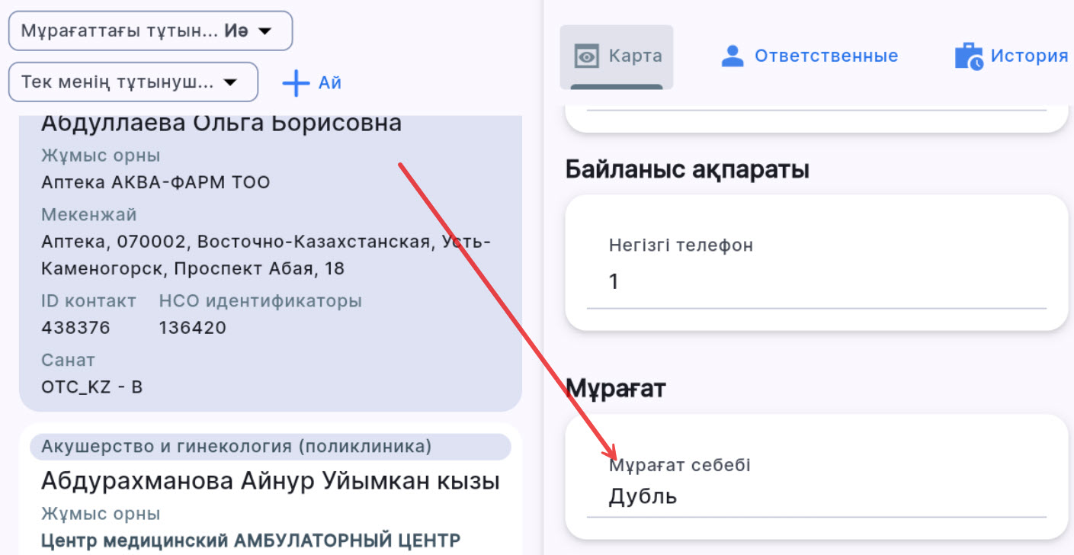Screen dimensions: 1074x555
Task: Switch to the Ответственные tab
Action: tap(826, 56)
